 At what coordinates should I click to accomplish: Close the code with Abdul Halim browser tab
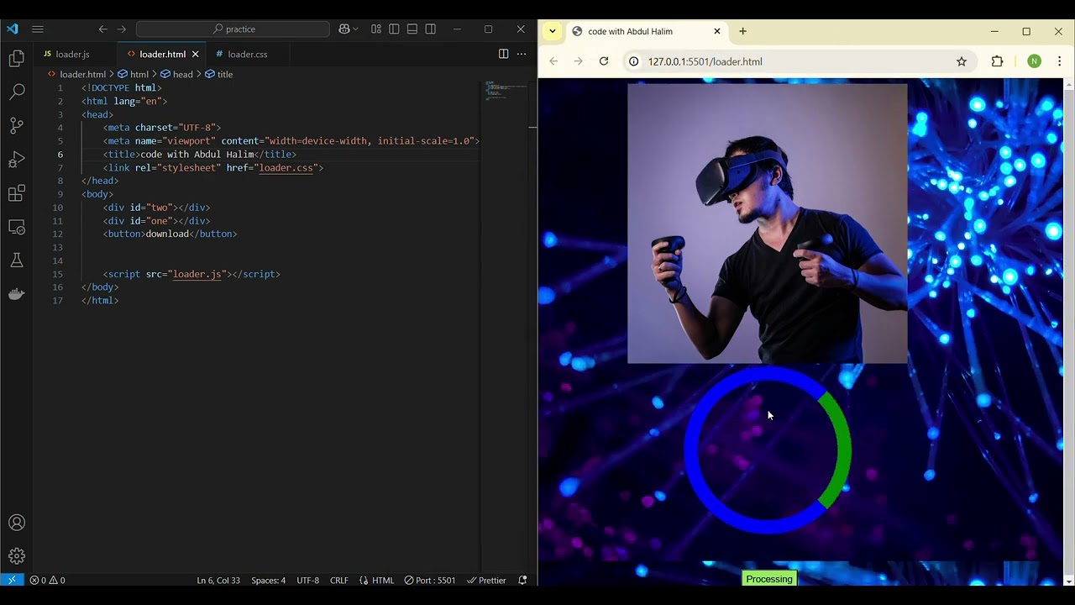pos(717,31)
